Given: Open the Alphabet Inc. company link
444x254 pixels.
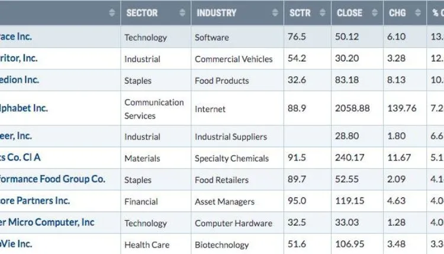Looking at the screenshot, I should pyautogui.click(x=25, y=108).
